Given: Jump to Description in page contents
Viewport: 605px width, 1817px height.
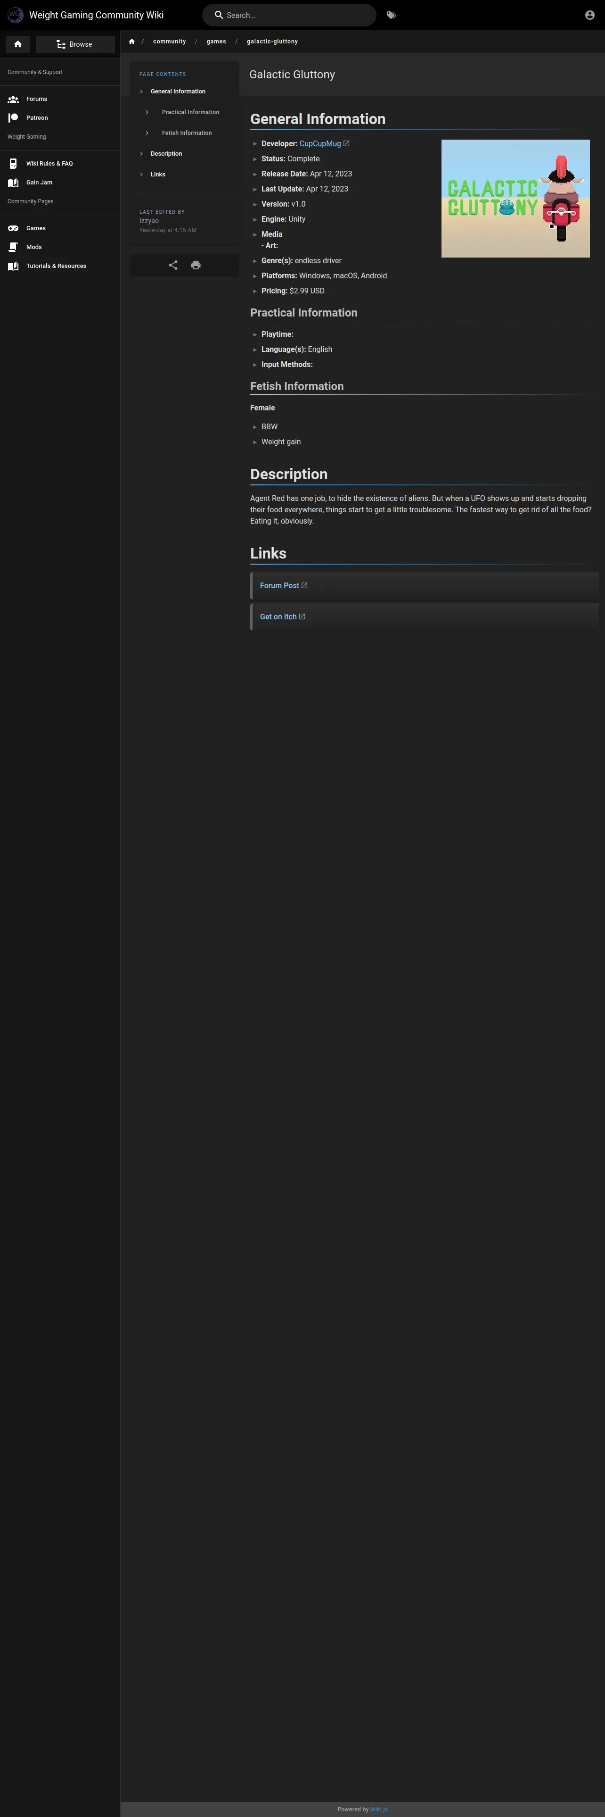Looking at the screenshot, I should [166, 154].
